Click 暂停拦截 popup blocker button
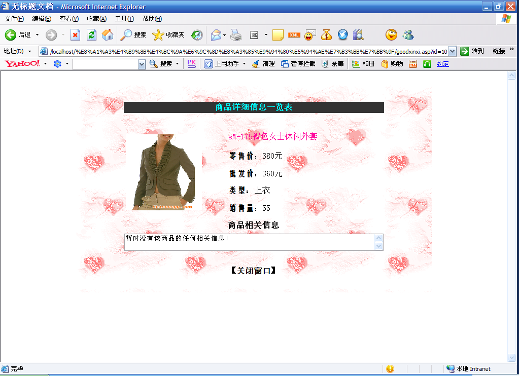 click(x=298, y=63)
